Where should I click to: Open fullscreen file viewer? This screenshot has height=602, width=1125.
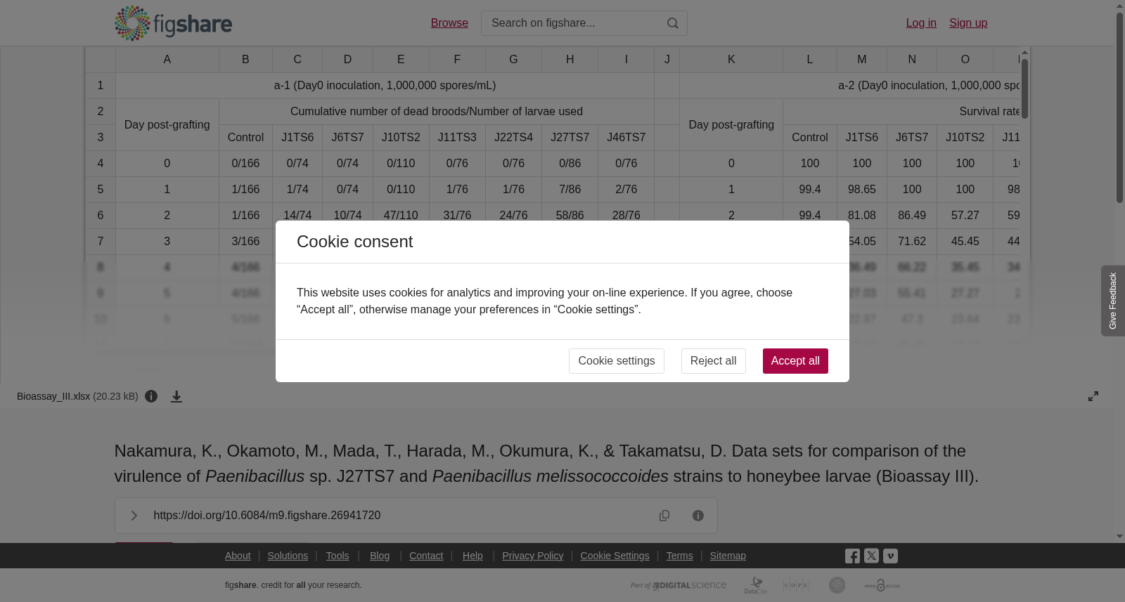[1093, 396]
